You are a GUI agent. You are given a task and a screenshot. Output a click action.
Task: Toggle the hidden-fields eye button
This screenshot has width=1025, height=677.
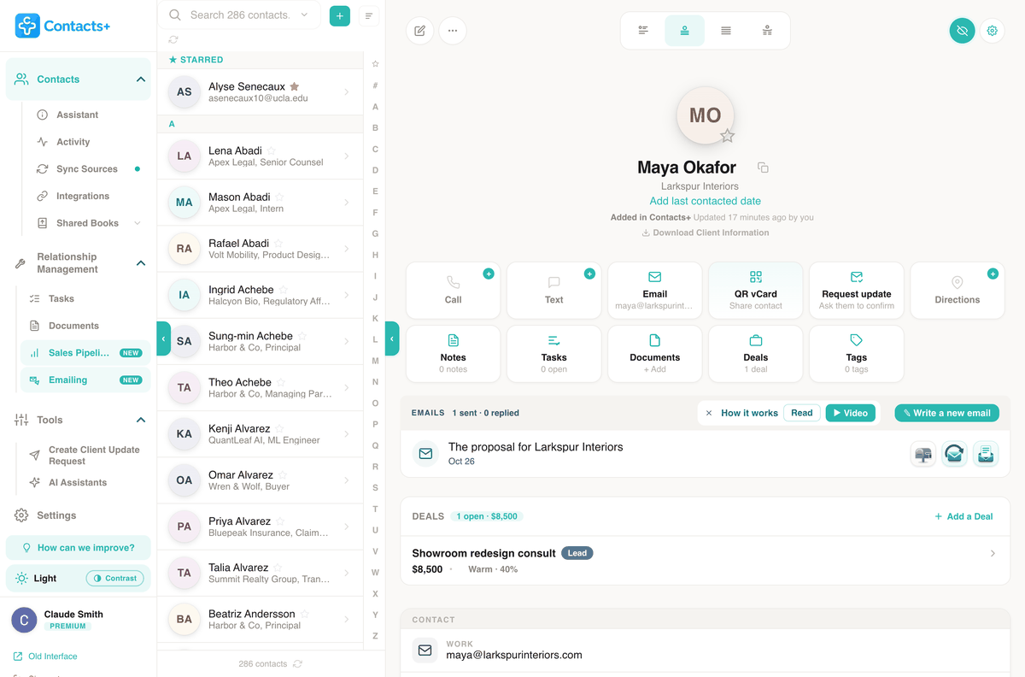click(x=962, y=31)
